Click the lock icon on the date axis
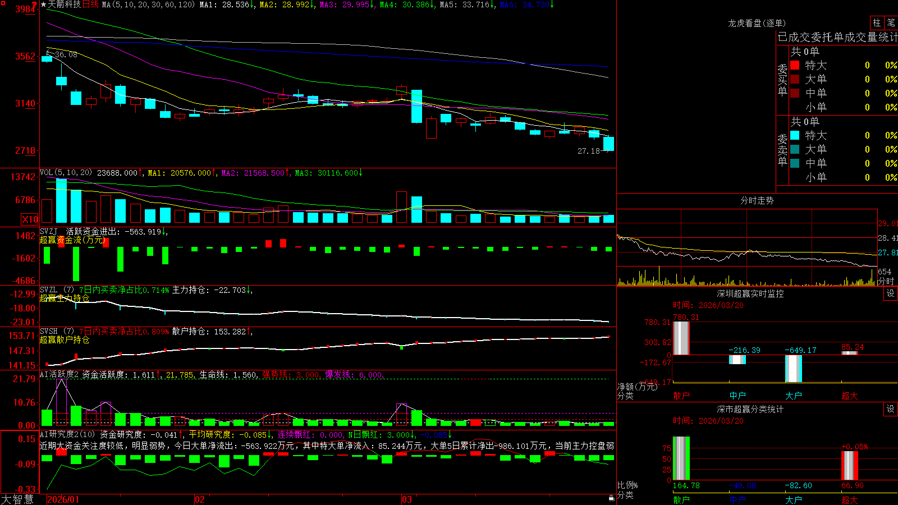 pyautogui.click(x=611, y=498)
